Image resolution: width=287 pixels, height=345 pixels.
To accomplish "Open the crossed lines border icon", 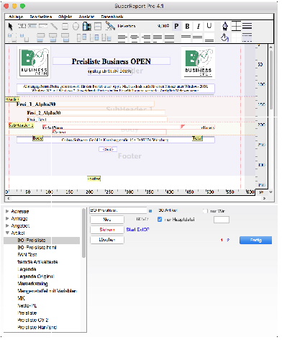I will pos(236,26).
